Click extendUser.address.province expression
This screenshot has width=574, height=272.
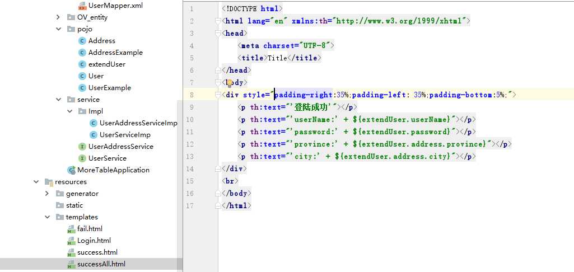(x=419, y=144)
